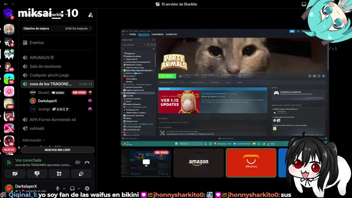Click the AliExpress tile
The height and width of the screenshot is (198, 352).
(x=251, y=163)
